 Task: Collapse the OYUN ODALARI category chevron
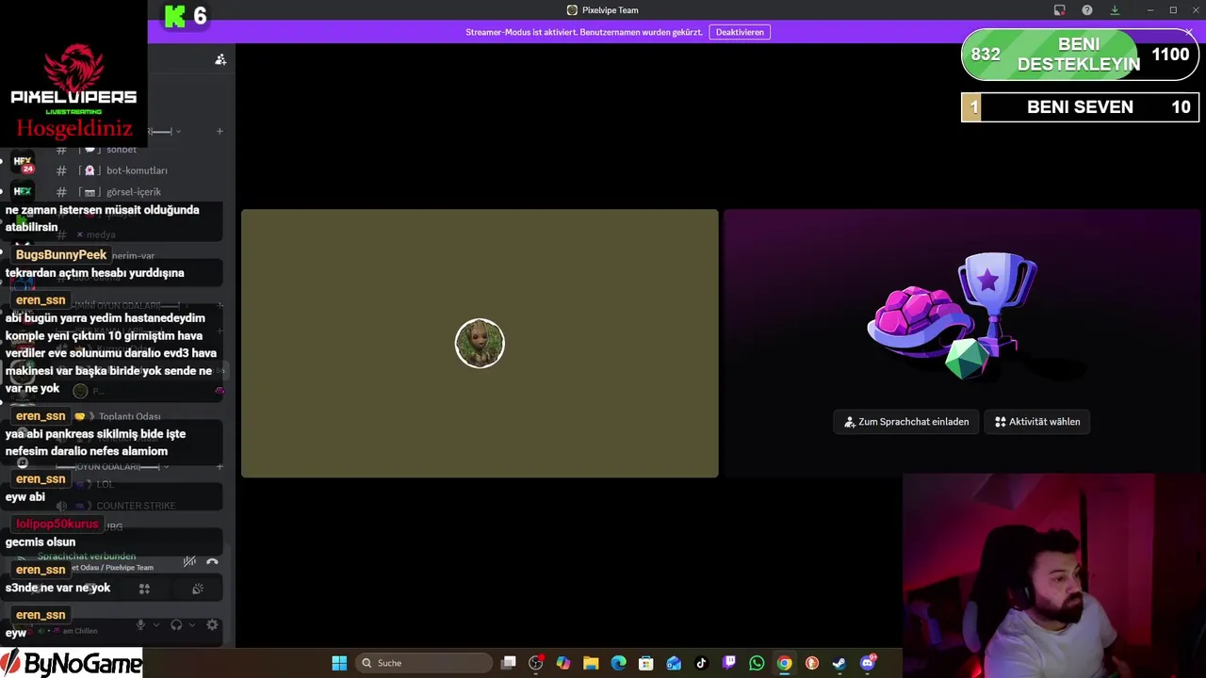tap(166, 467)
